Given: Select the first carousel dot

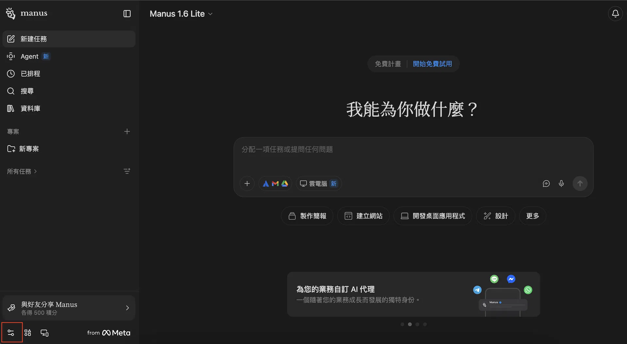Looking at the screenshot, I should pyautogui.click(x=402, y=324).
